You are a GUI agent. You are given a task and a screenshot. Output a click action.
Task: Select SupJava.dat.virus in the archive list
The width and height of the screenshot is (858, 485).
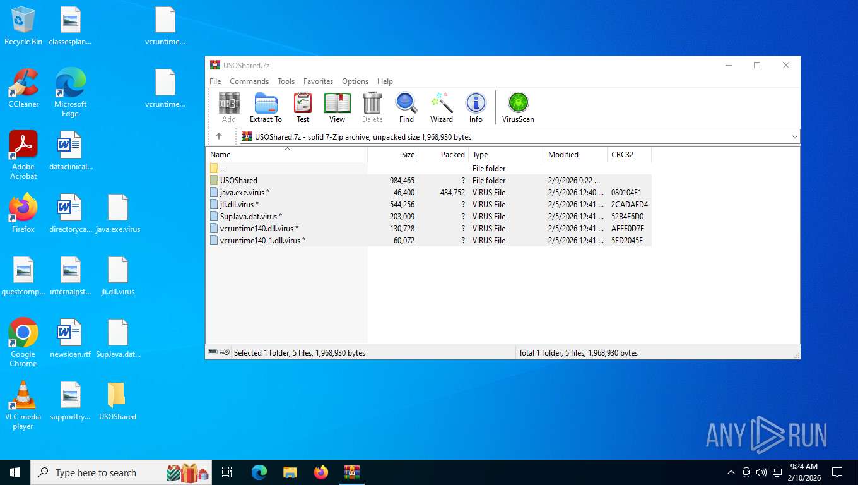pos(429,217)
